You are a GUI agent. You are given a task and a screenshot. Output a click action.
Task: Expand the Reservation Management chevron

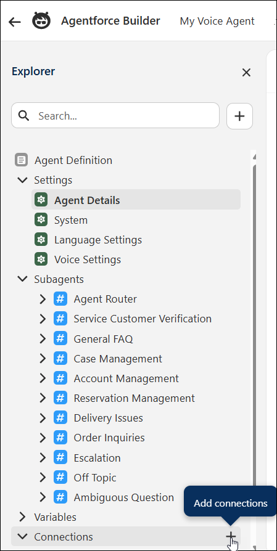pyautogui.click(x=43, y=398)
